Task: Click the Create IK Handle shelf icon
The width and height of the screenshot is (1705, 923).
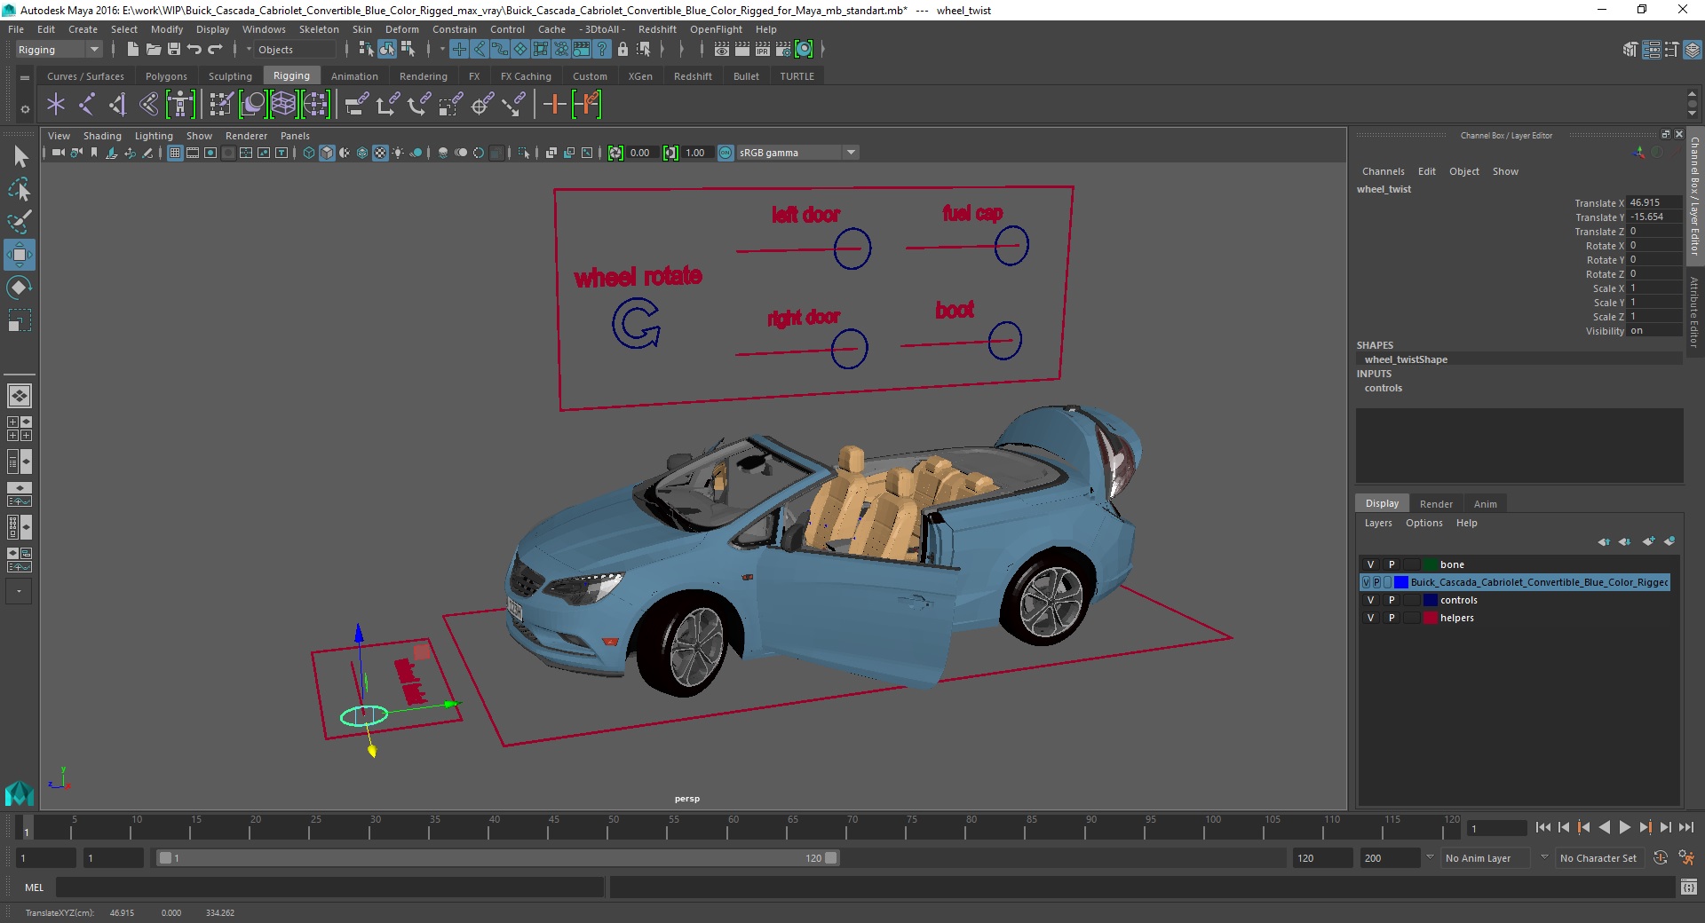Action: 117,105
